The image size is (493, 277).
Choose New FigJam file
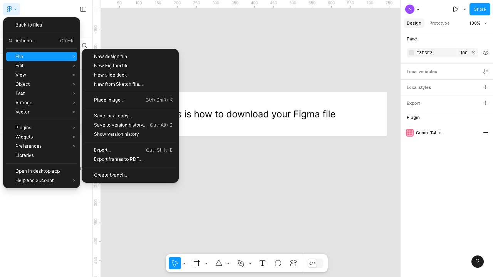tap(130, 66)
